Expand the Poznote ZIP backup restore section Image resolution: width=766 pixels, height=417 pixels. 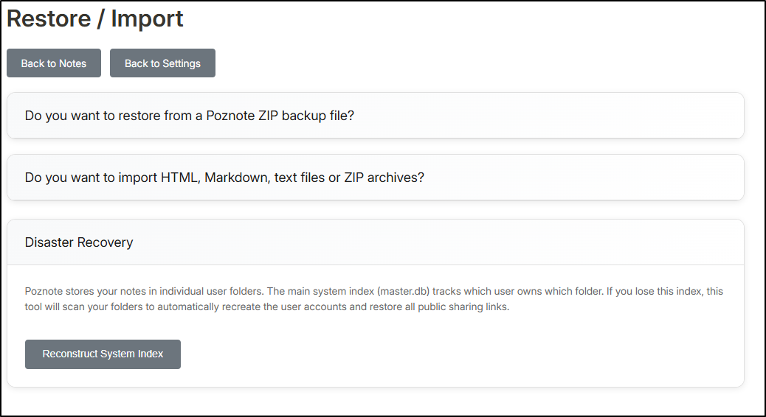(375, 116)
